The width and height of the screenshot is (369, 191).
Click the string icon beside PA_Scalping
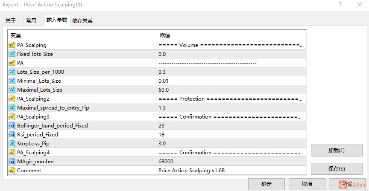point(12,45)
